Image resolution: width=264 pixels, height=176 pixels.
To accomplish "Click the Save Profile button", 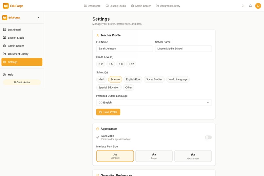I will 108,112.
